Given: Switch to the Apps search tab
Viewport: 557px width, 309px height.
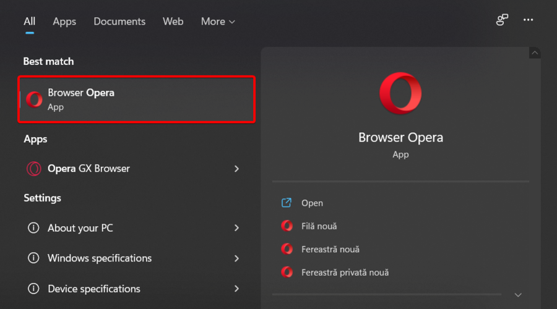Looking at the screenshot, I should [x=64, y=22].
